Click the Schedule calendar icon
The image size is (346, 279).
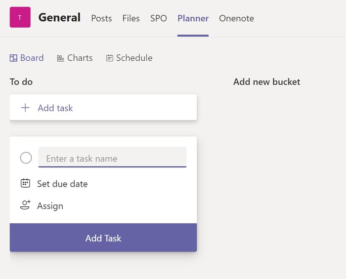point(109,58)
